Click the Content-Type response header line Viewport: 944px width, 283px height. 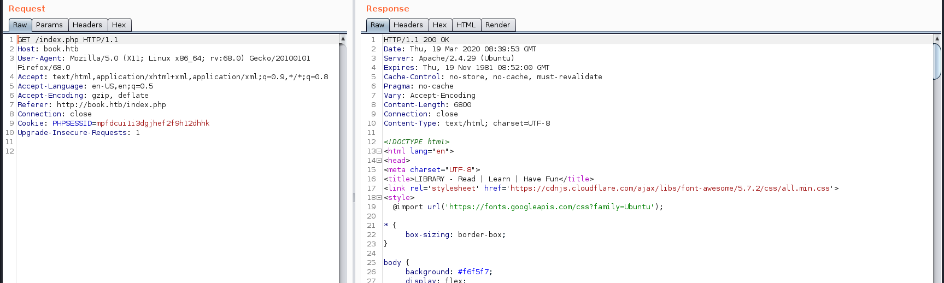467,123
